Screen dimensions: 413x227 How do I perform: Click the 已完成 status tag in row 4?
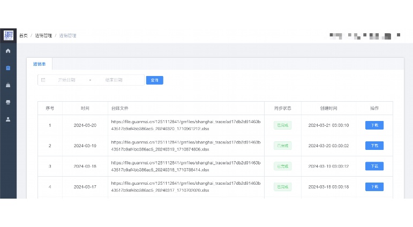(x=283, y=187)
